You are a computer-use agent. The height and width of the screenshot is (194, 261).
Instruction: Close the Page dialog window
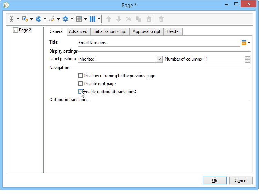(248, 4)
